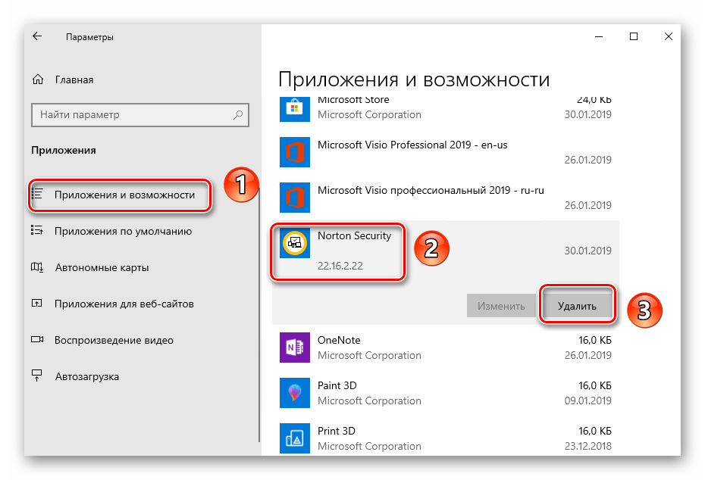This screenshot has height=480, width=705.
Task: Open Приложения по умолчанию section
Action: tap(123, 231)
